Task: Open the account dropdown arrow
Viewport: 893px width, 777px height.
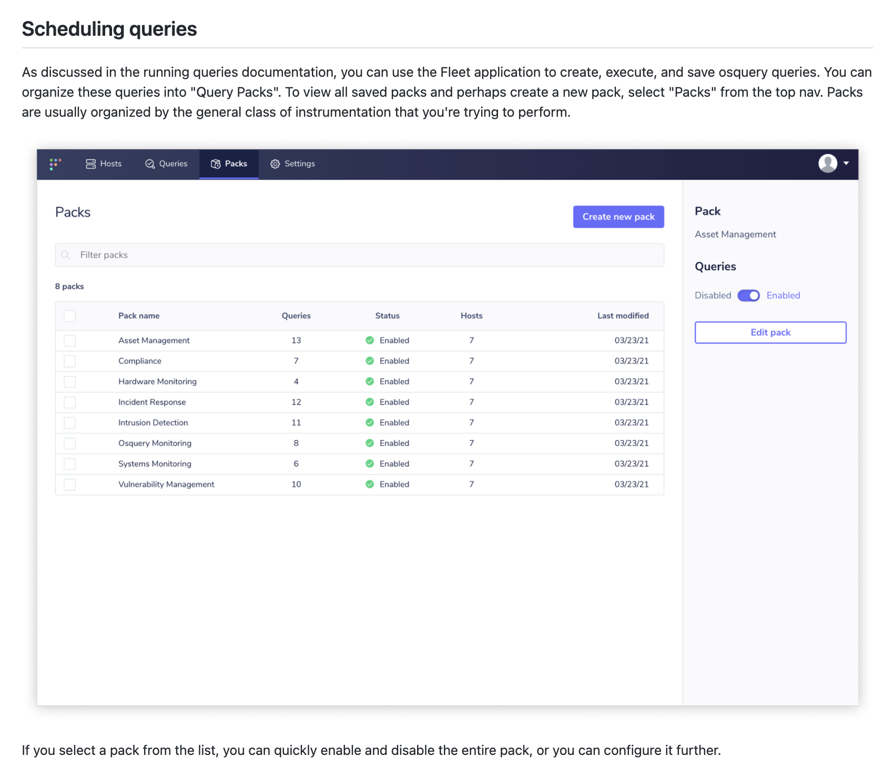Action: 846,163
